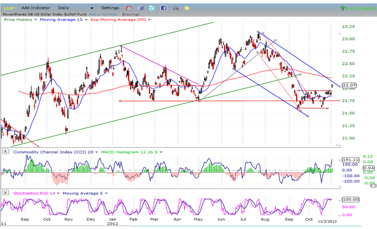The image size is (377, 229).
Task: Click the camera snapshot icon
Action: (x=175, y=8)
